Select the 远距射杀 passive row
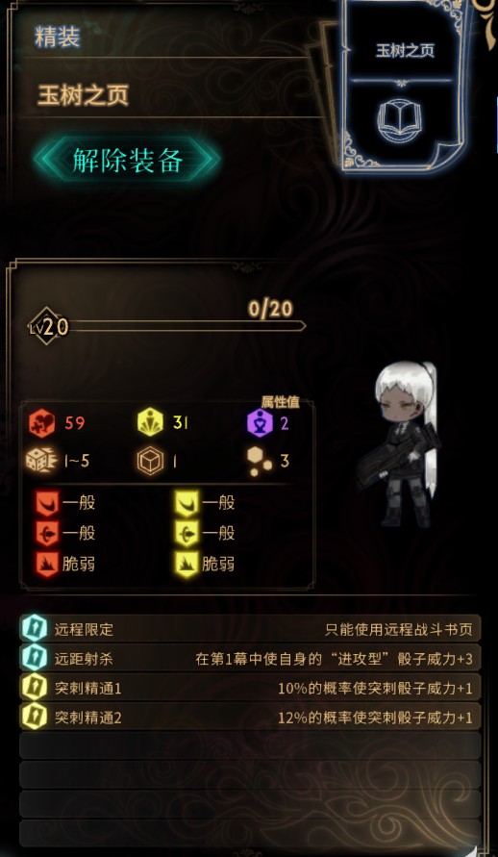This screenshot has height=857, width=498. point(250,658)
